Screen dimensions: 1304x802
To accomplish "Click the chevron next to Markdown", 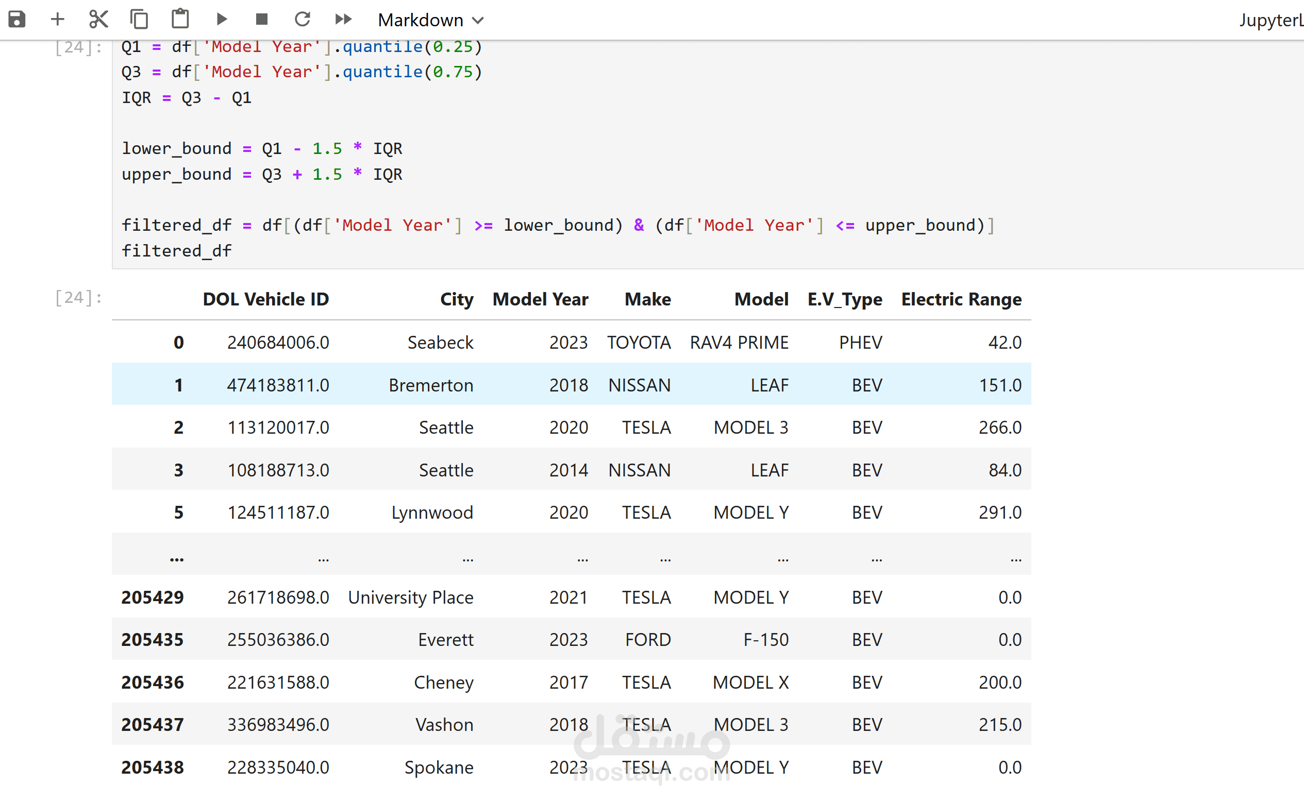I will pyautogui.click(x=478, y=21).
